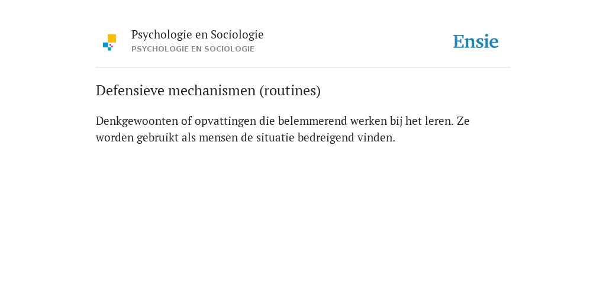Click the small teal square in the logo

109,49
